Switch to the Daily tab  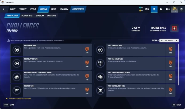[x=13, y=9]
